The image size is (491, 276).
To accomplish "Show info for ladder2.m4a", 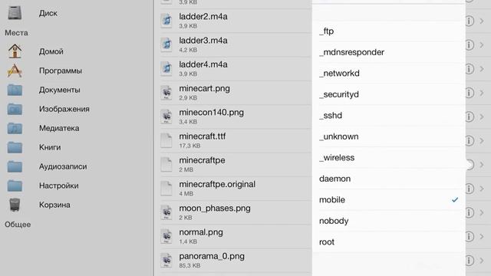I will pos(469,21).
